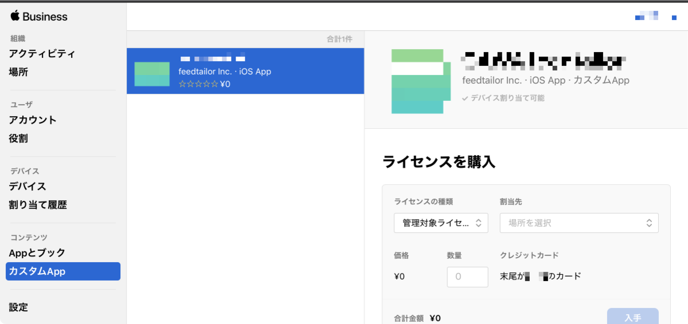The image size is (688, 324).
Task: Open 設定 in the sidebar
Action: [x=18, y=307]
